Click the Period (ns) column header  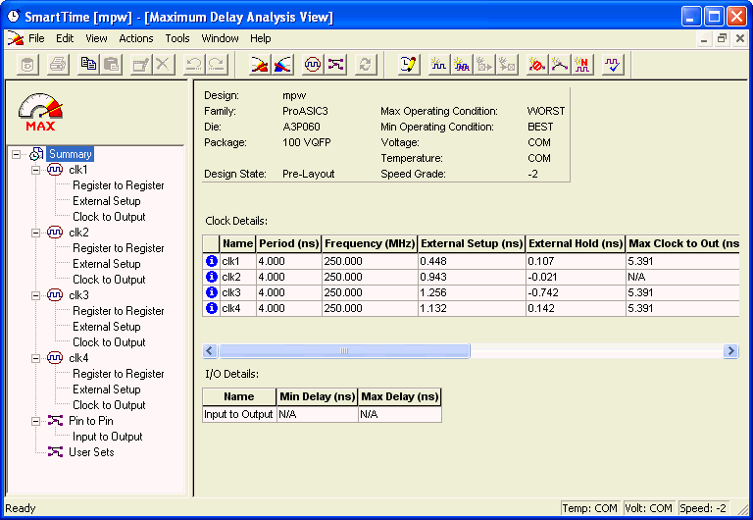(289, 243)
